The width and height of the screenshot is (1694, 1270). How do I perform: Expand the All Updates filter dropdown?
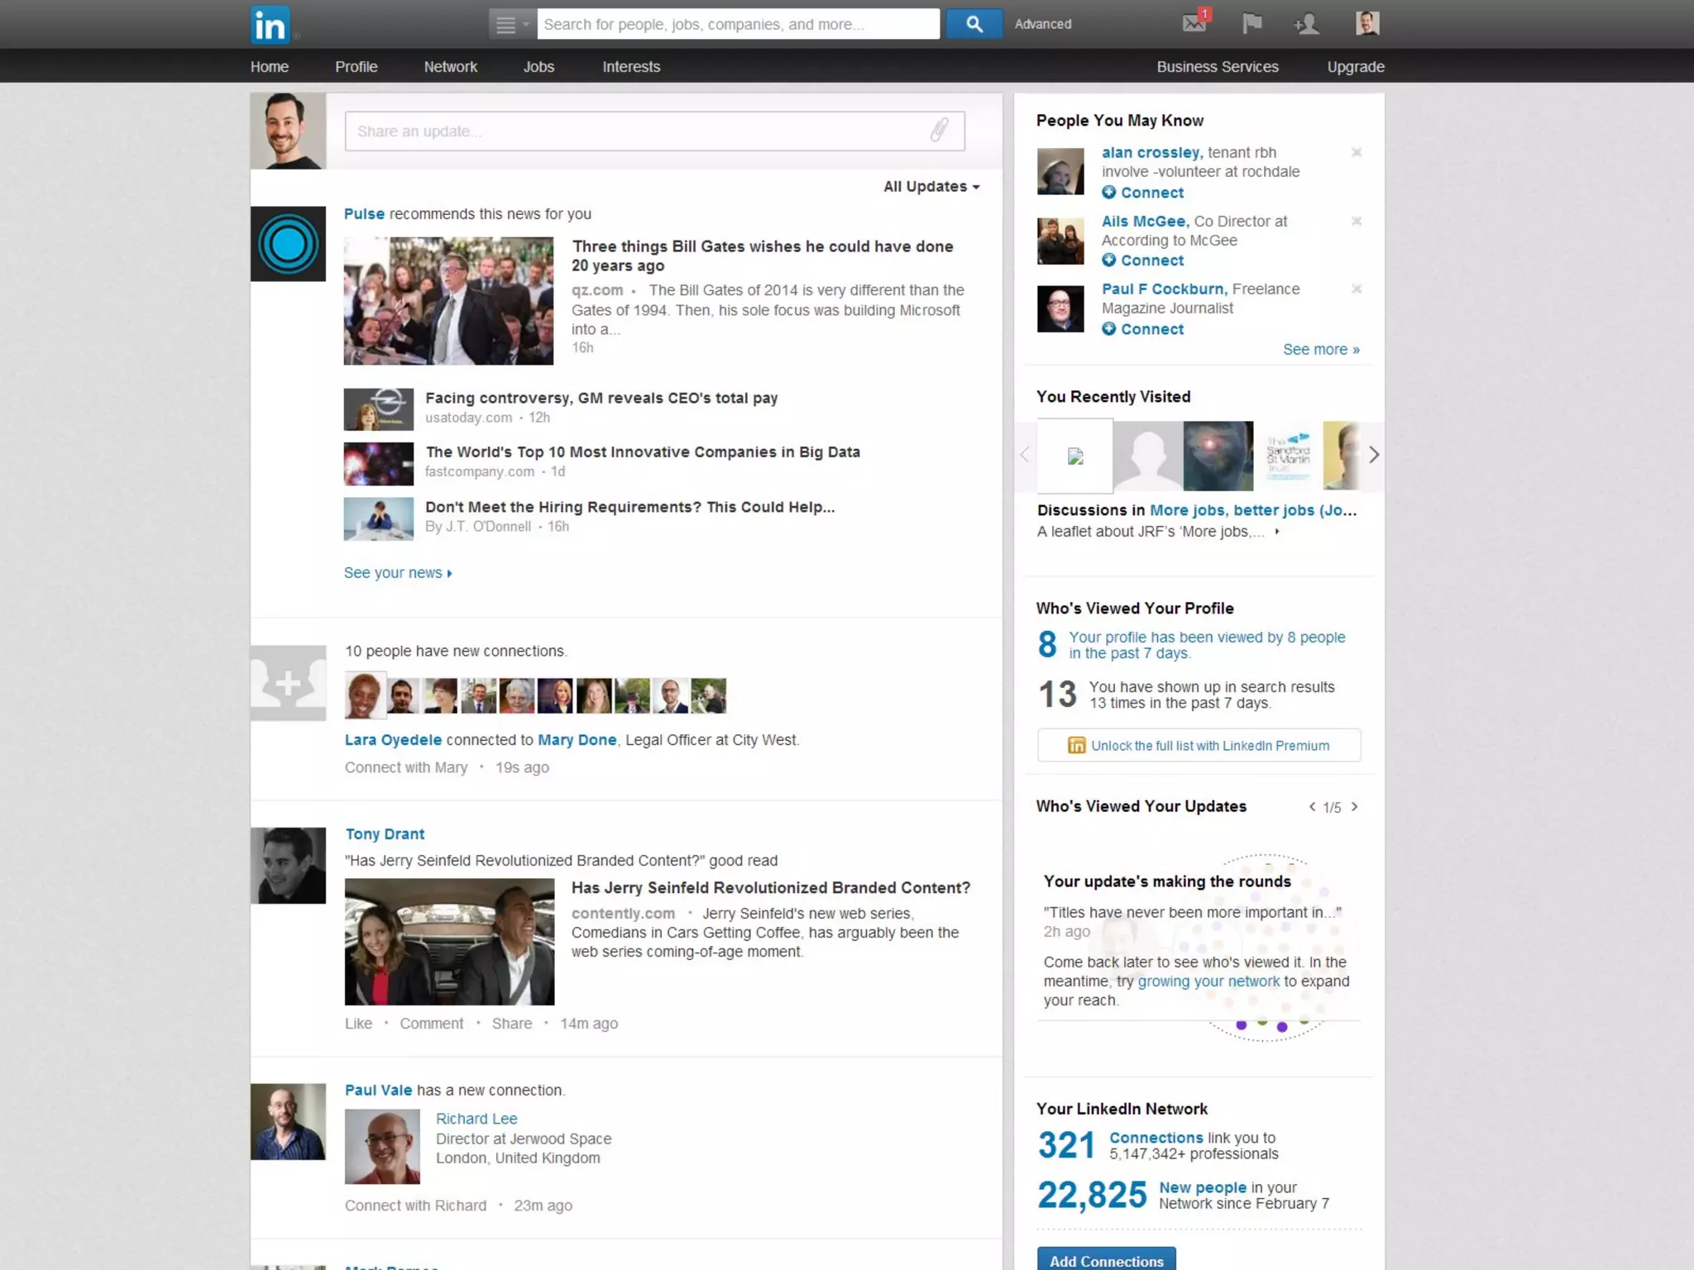(x=931, y=187)
